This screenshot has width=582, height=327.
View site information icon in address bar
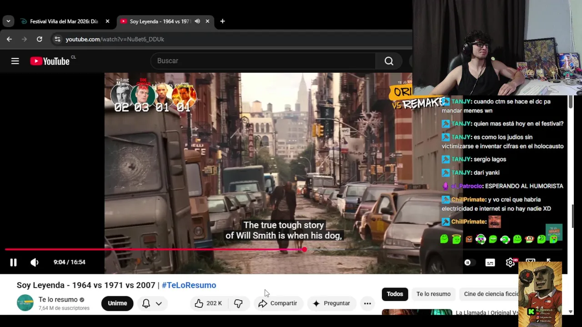pos(57,39)
